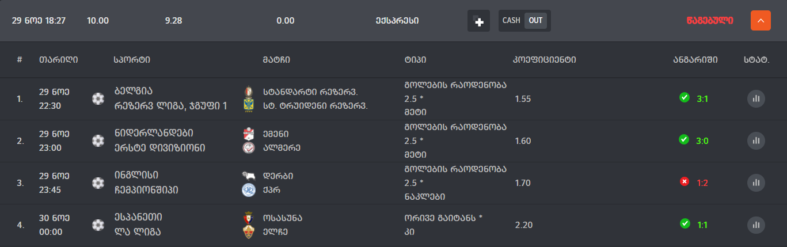The height and width of the screenshot is (247, 787).
Task: Click the football icon in row 2
Action: (x=98, y=140)
